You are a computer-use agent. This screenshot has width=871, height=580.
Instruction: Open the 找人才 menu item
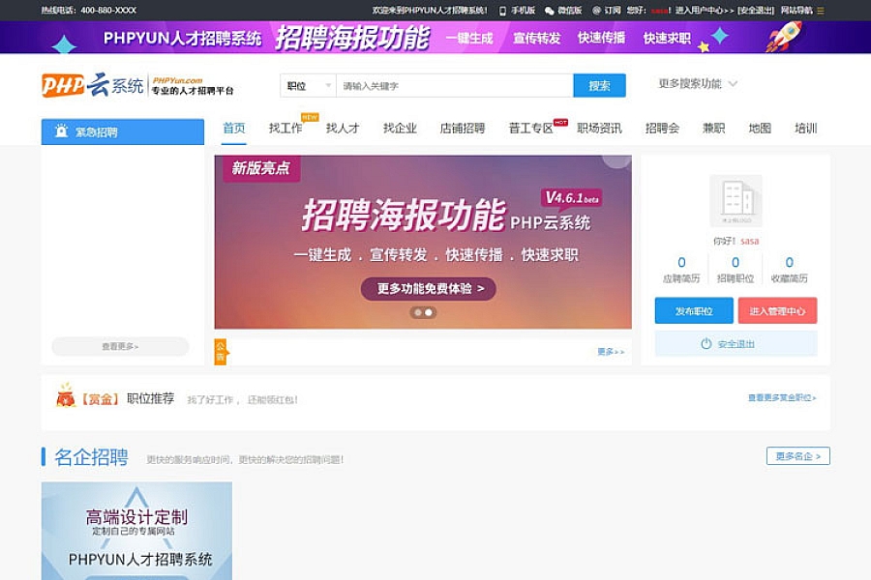343,129
